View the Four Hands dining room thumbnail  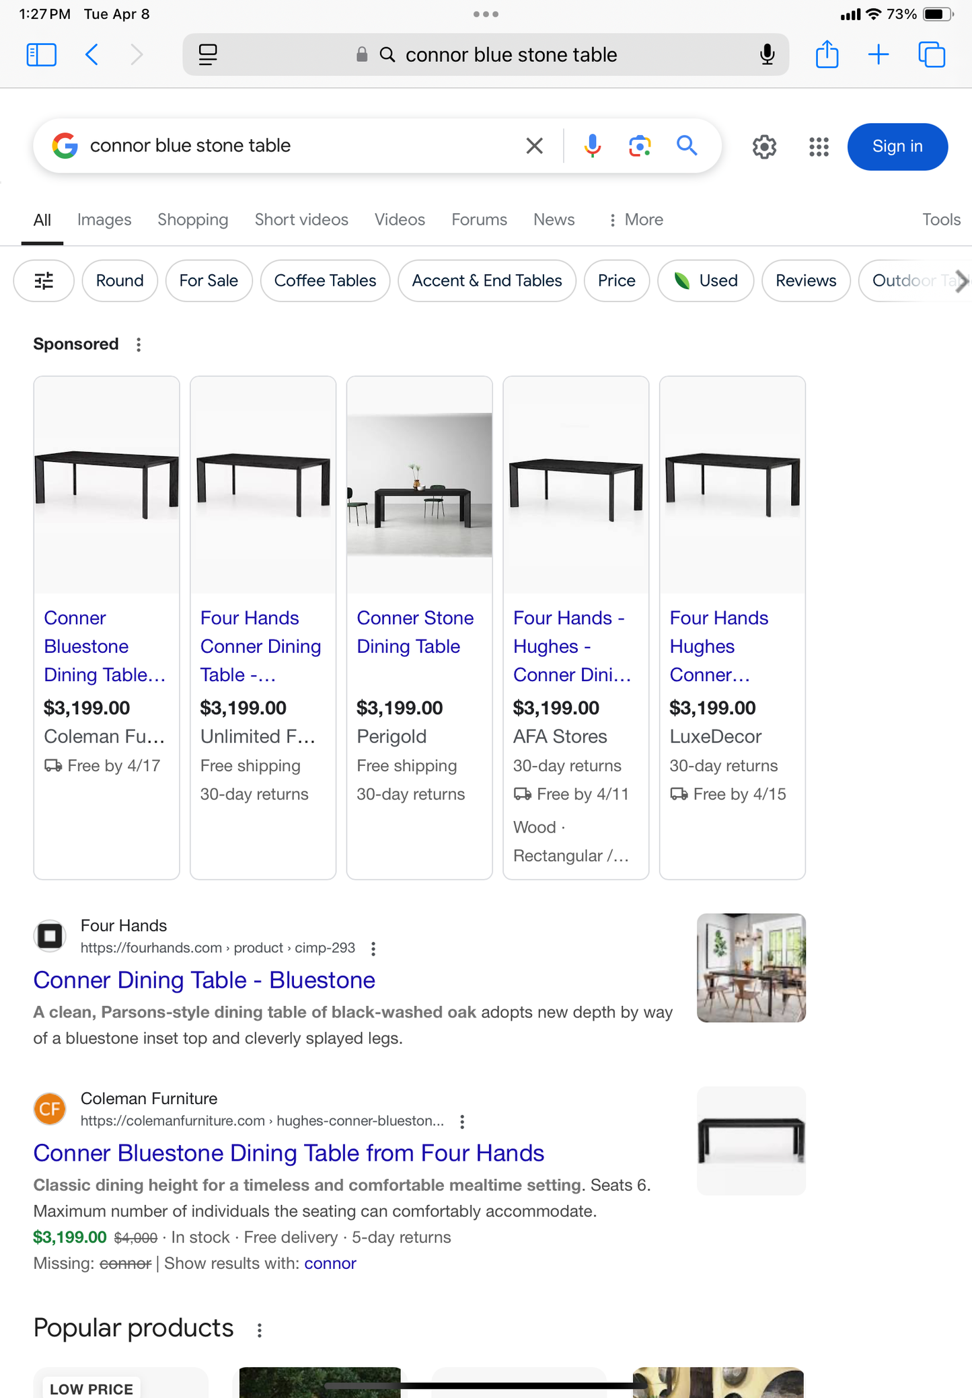(x=751, y=968)
